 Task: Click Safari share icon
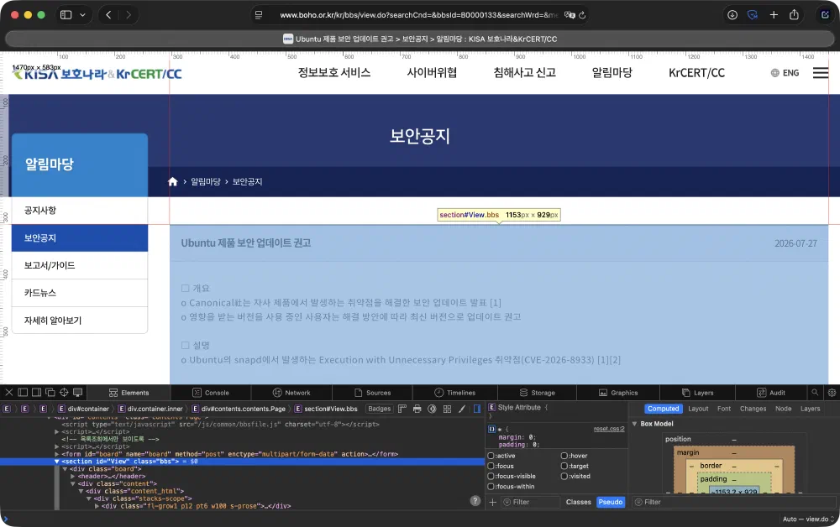point(794,14)
